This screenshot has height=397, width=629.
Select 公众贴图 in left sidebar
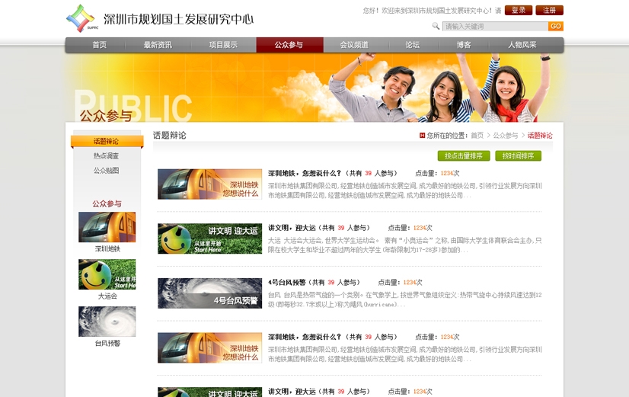107,171
